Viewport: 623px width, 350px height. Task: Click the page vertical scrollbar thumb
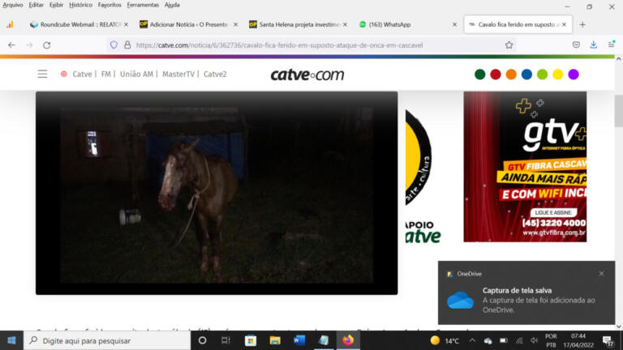coord(619,111)
